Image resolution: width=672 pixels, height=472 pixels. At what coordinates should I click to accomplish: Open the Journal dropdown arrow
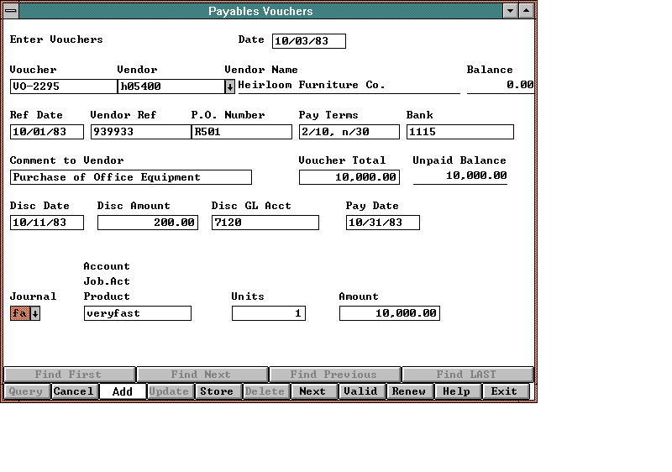(35, 313)
